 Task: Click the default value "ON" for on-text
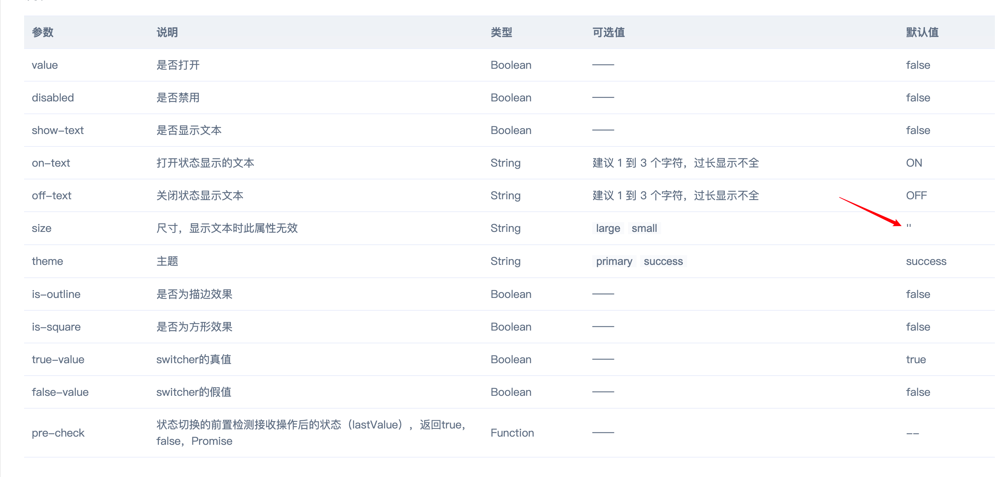[914, 163]
